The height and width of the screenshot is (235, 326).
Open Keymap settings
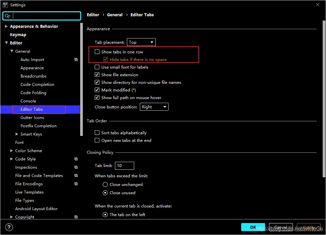(x=18, y=34)
